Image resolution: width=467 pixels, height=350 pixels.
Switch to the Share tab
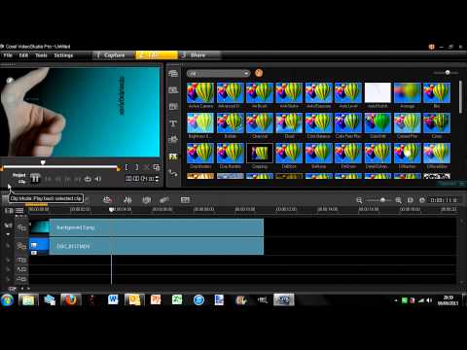[198, 55]
